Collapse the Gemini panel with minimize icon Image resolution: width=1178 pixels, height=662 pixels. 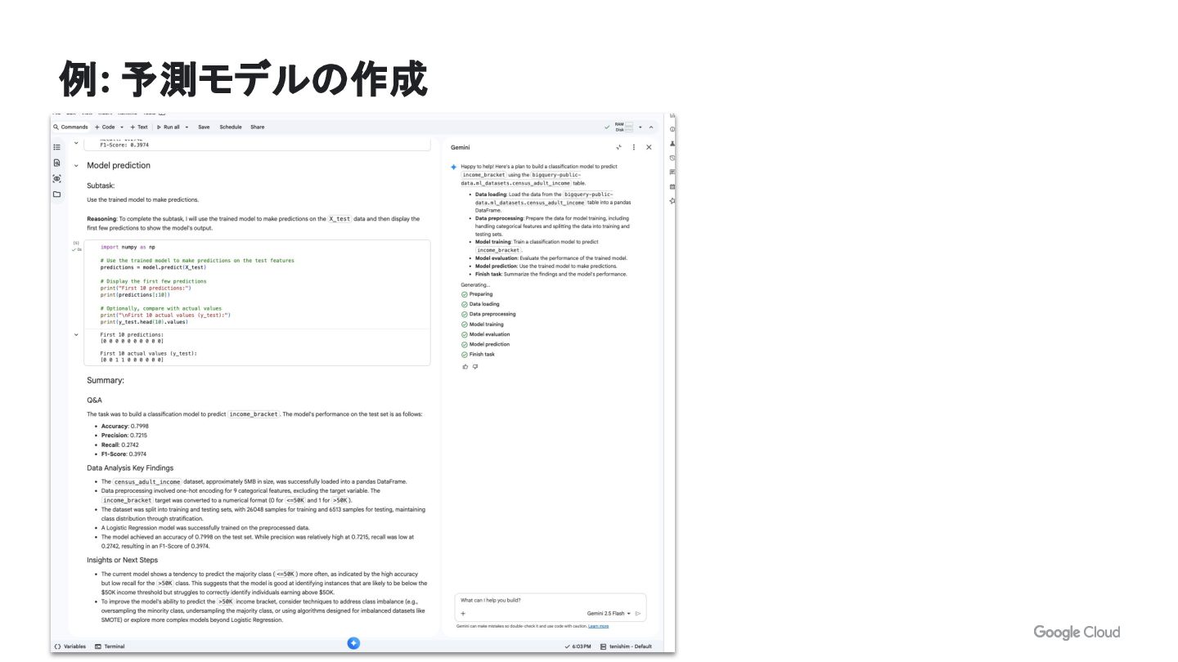click(x=619, y=147)
